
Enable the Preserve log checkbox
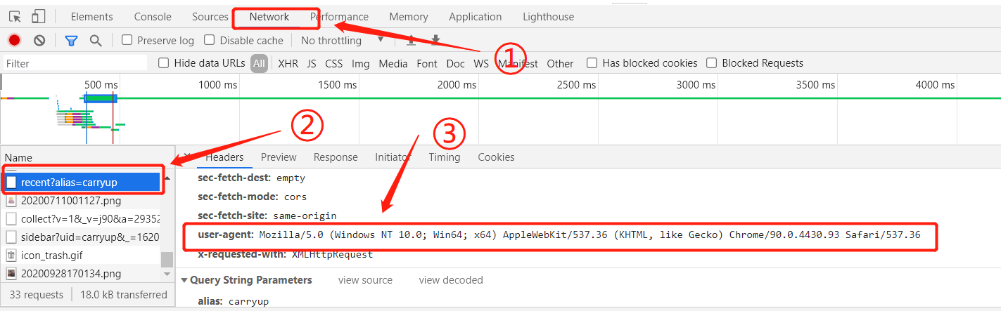coord(127,40)
